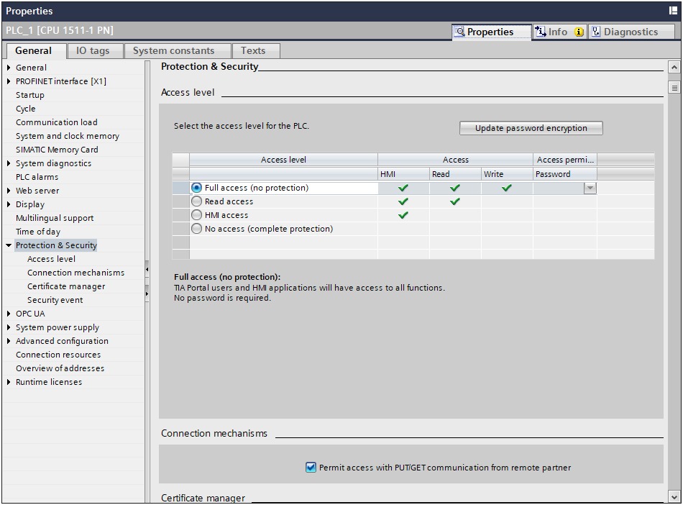
Task: Click Update password encryption button
Action: click(x=531, y=128)
